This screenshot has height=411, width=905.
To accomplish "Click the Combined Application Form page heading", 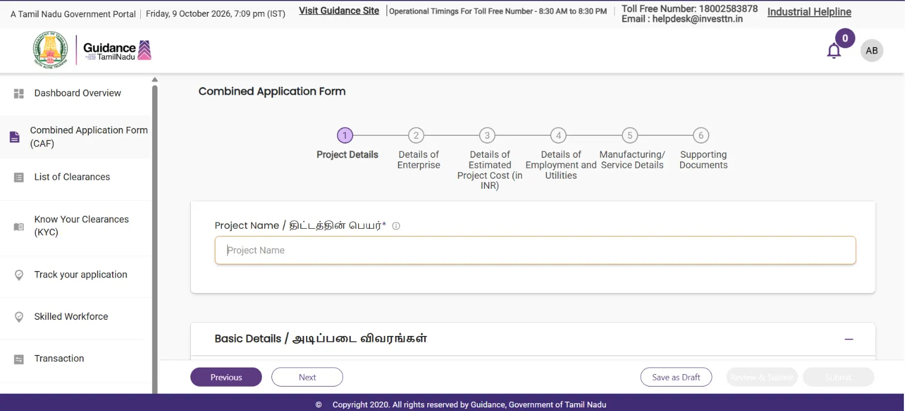I will pos(272,91).
